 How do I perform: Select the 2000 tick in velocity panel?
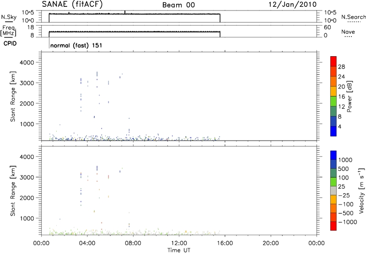click(27, 198)
